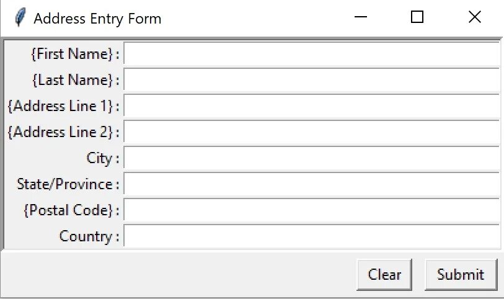Close the Address Entry Form window
Image resolution: width=504 pixels, height=299 pixels.
click(x=474, y=17)
